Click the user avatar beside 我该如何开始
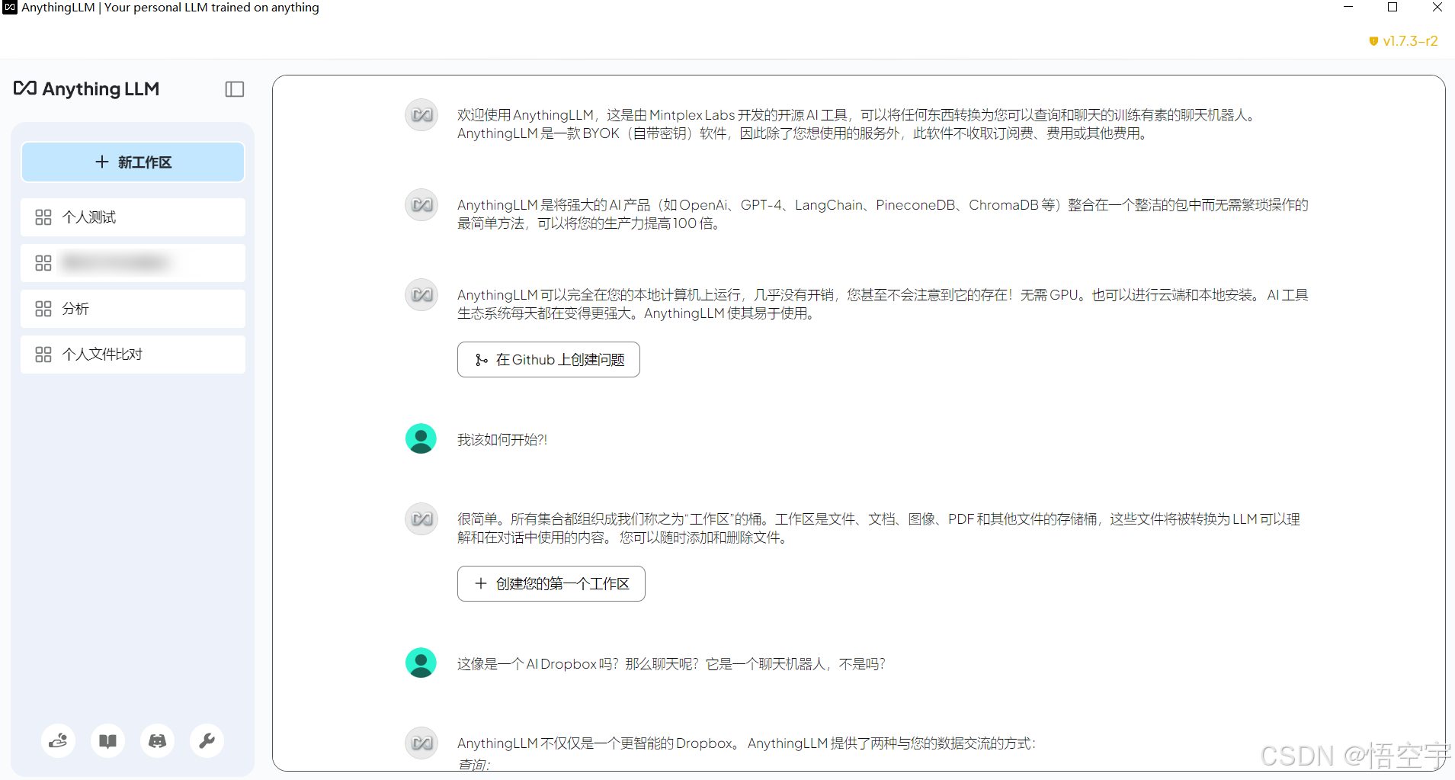 [x=421, y=438]
